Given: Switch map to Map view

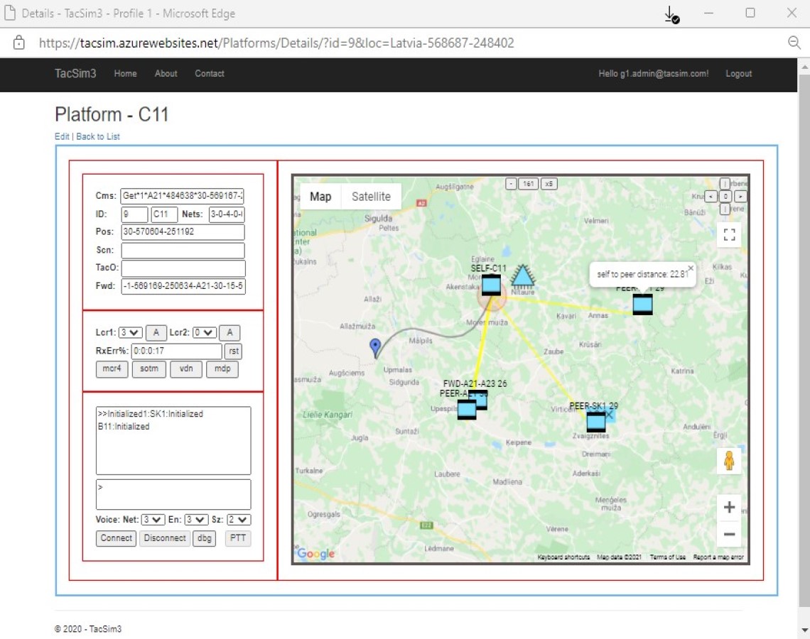Looking at the screenshot, I should (x=320, y=197).
